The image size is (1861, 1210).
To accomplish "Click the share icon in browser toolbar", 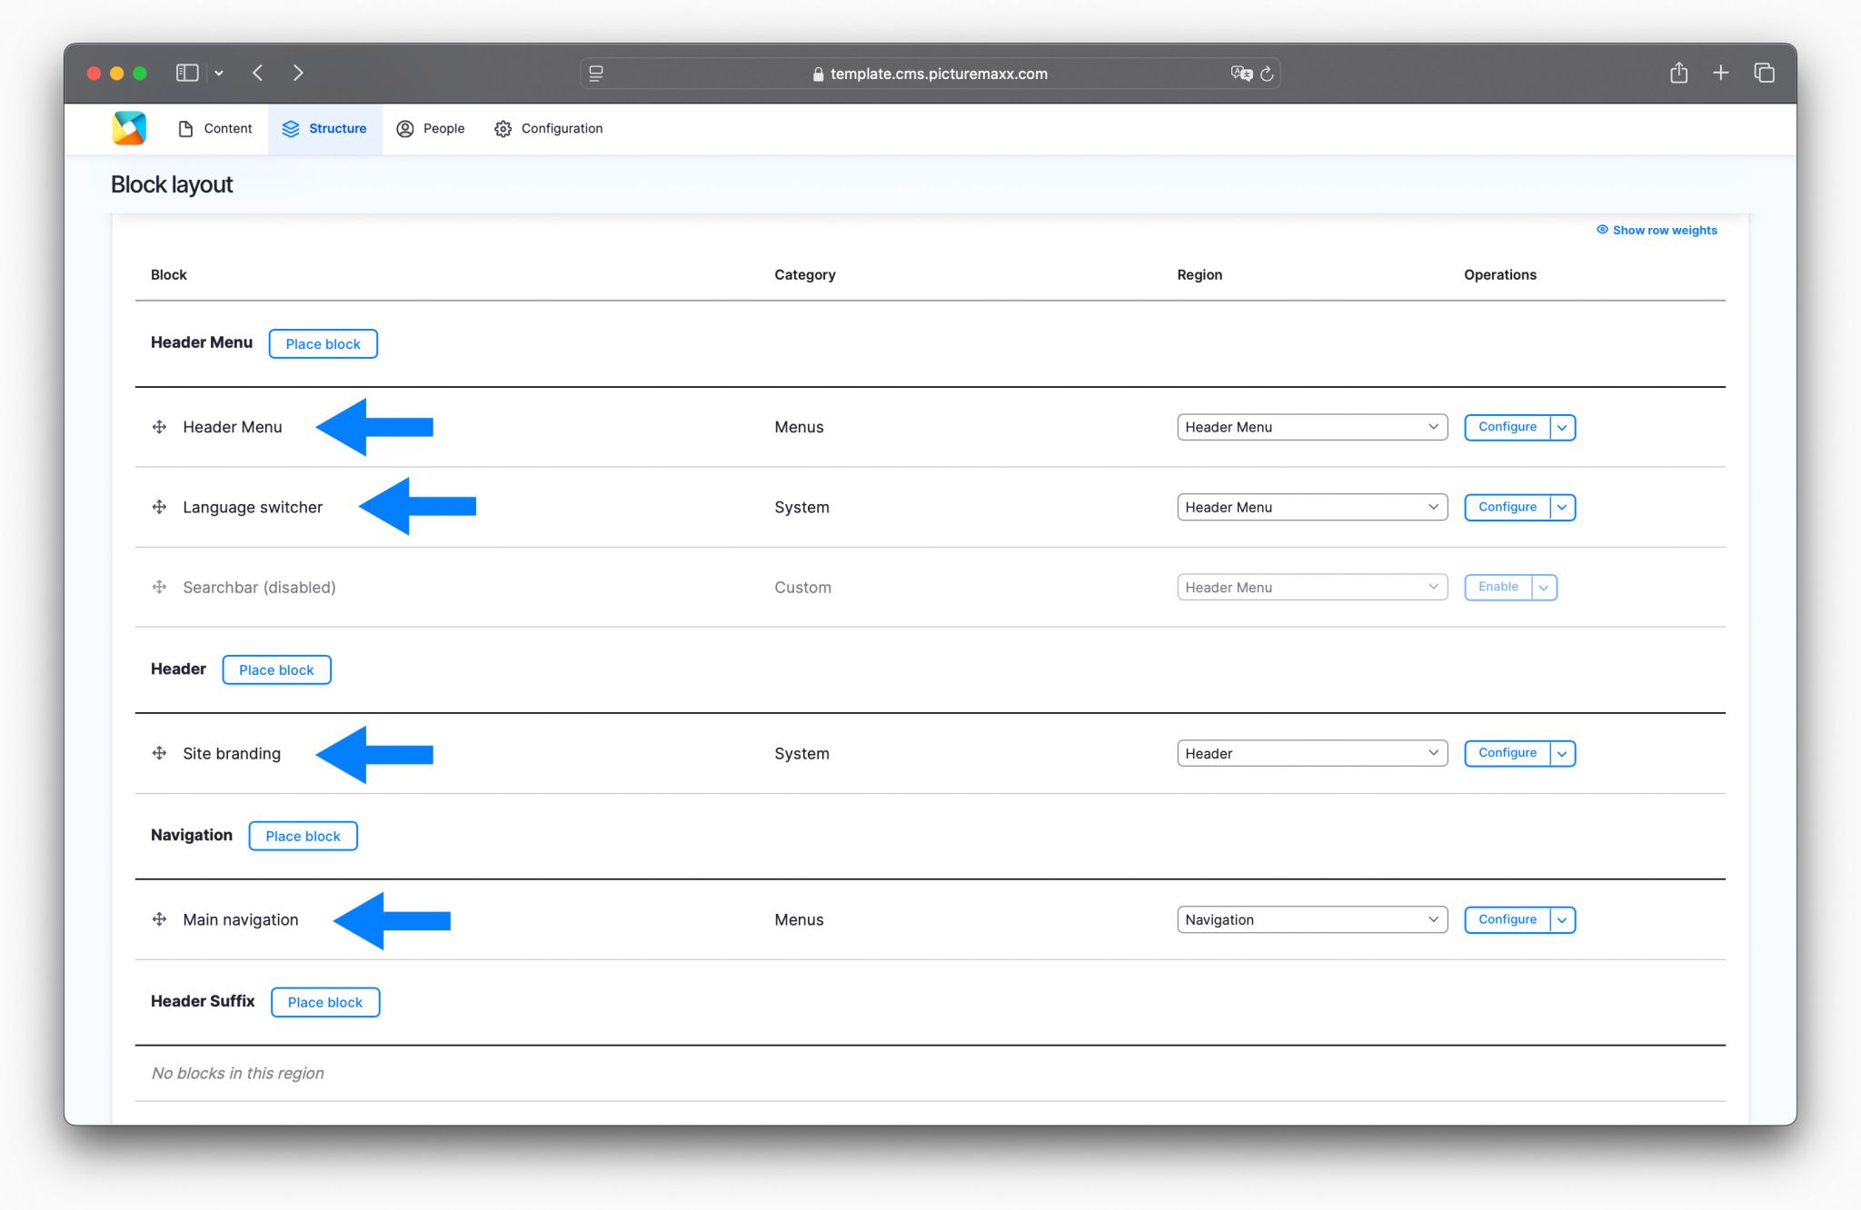I will coord(1678,73).
